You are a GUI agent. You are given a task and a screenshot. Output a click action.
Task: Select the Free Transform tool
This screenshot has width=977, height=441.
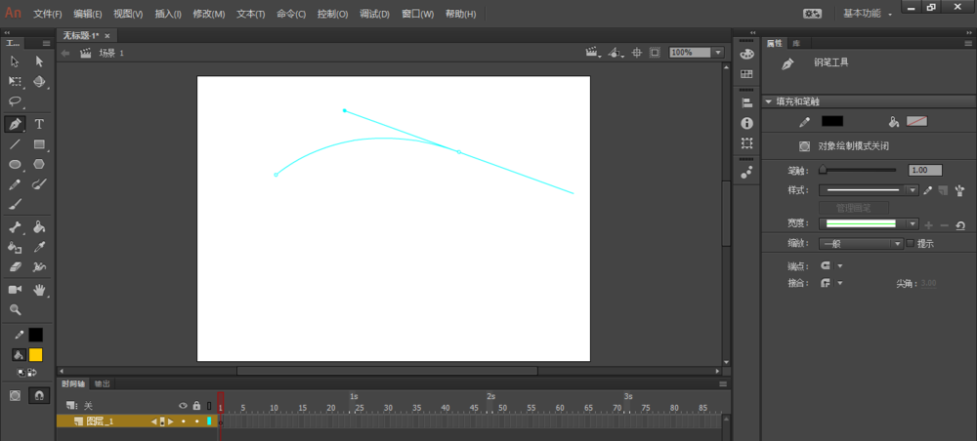click(x=15, y=82)
